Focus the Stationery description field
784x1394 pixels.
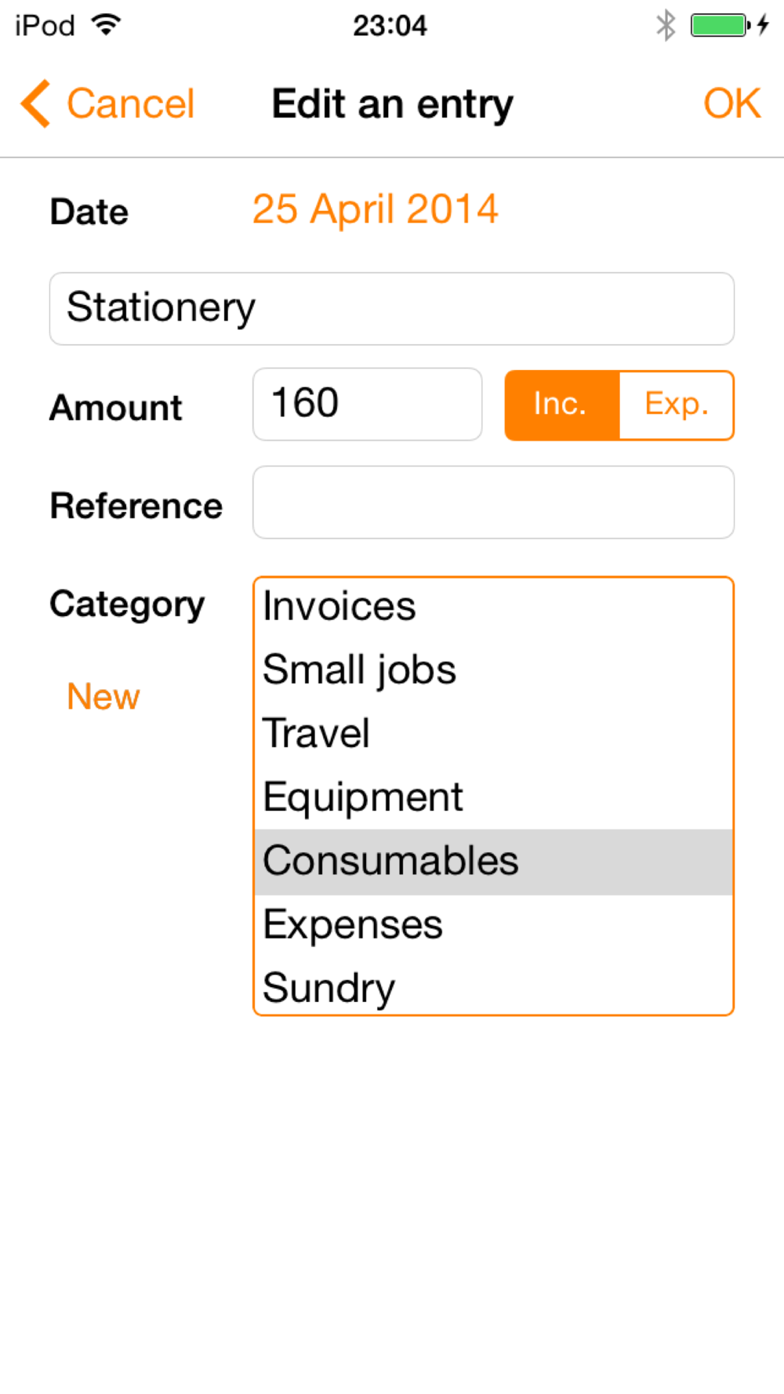(392, 308)
